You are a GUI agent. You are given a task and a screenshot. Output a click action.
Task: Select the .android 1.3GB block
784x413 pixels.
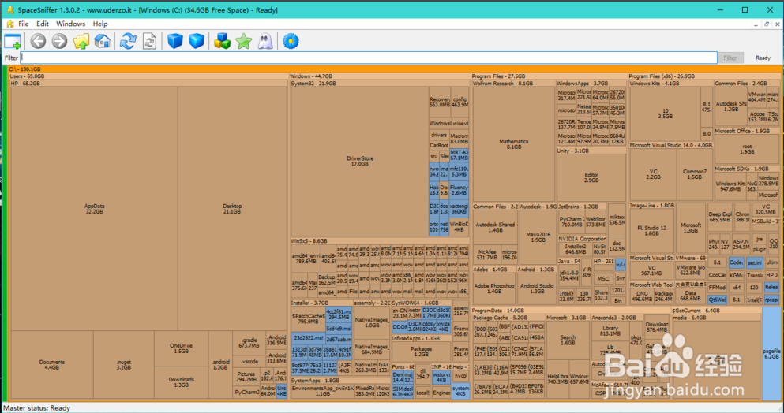220,365
